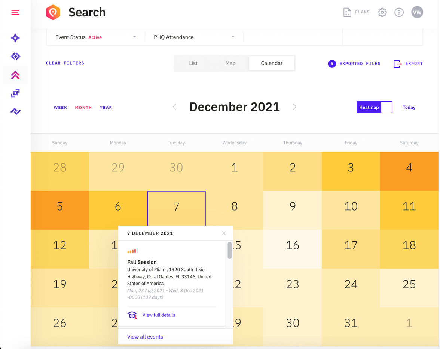Viewport: 440px width, 349px height.
Task: Open the hamburger menu in the sidebar
Action: tap(15, 12)
